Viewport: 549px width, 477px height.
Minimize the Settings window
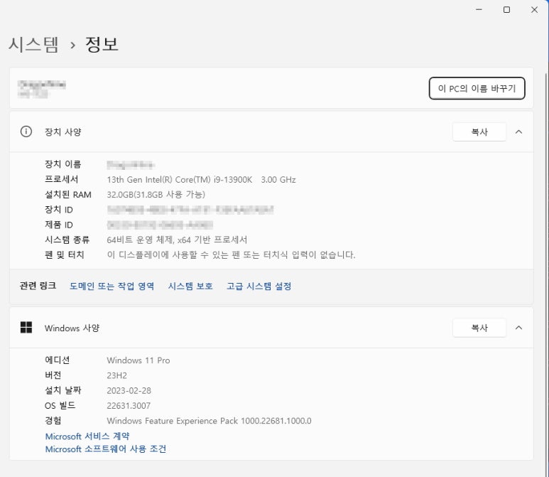point(479,10)
